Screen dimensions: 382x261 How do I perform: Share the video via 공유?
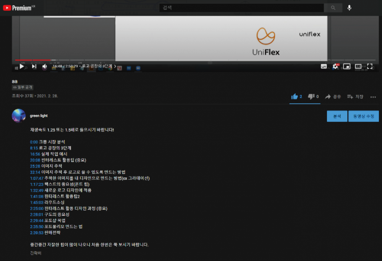click(333, 97)
